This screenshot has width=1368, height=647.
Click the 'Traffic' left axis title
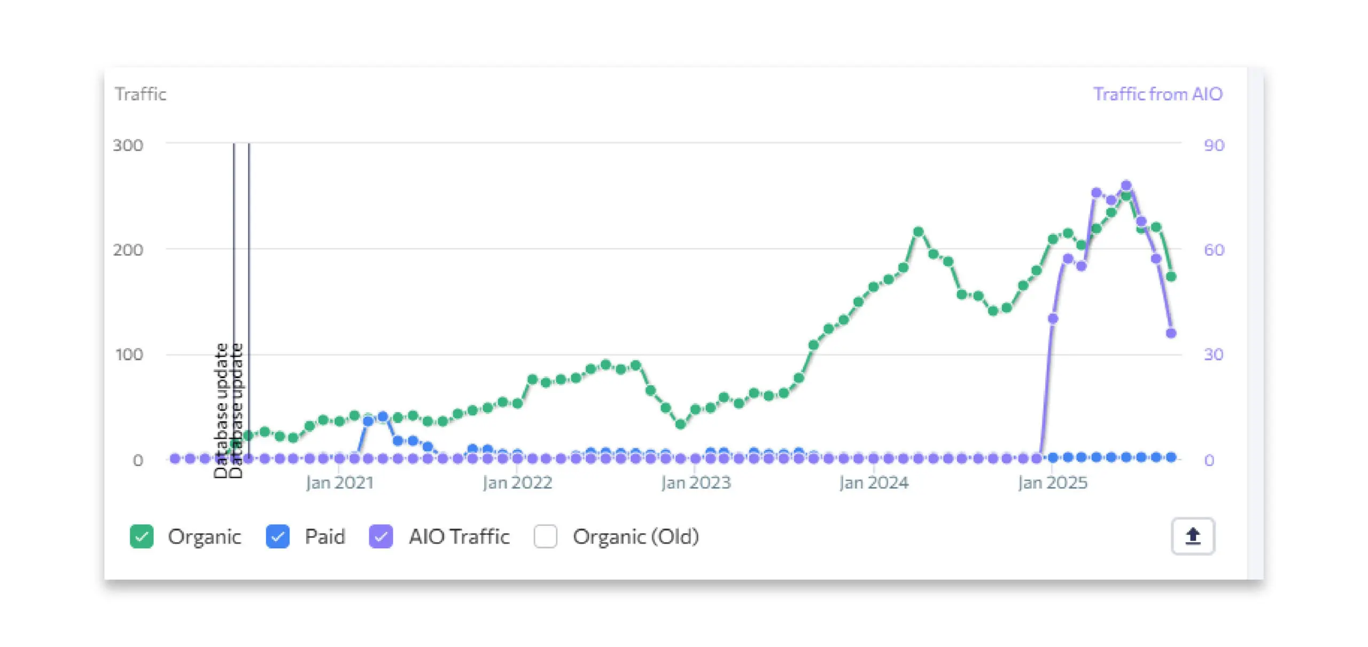click(x=141, y=94)
